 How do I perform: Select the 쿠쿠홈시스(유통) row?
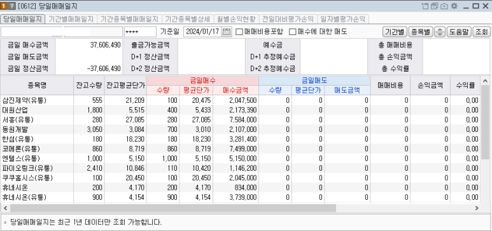click(x=241, y=178)
